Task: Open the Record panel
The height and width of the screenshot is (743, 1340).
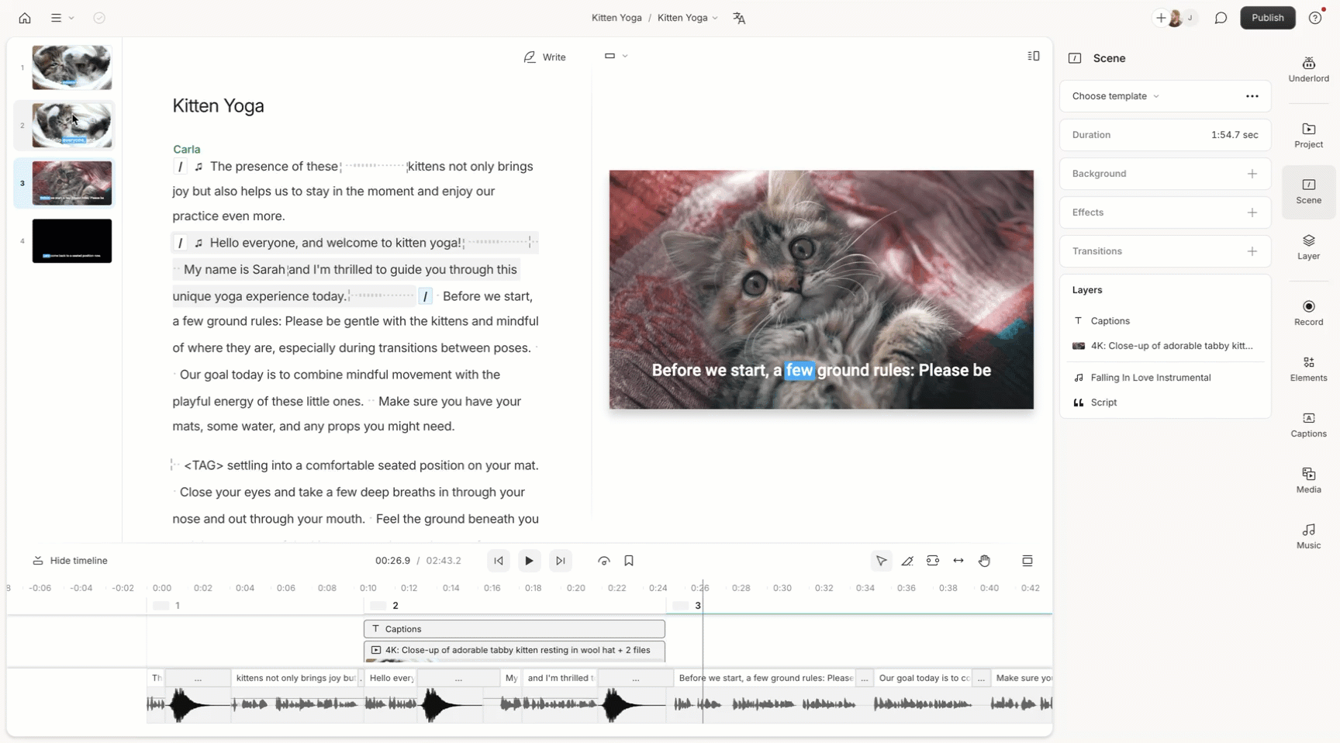Action: click(x=1308, y=313)
